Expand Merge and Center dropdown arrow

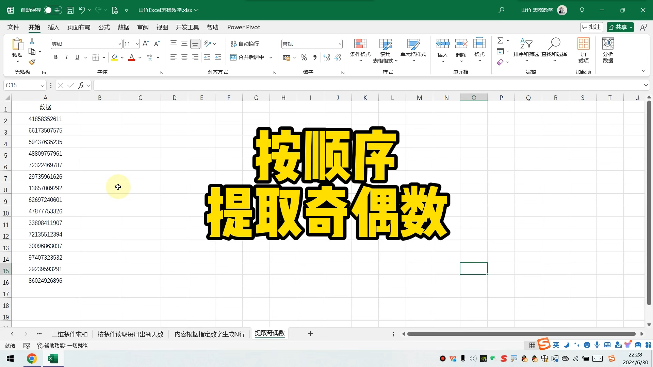pos(271,57)
